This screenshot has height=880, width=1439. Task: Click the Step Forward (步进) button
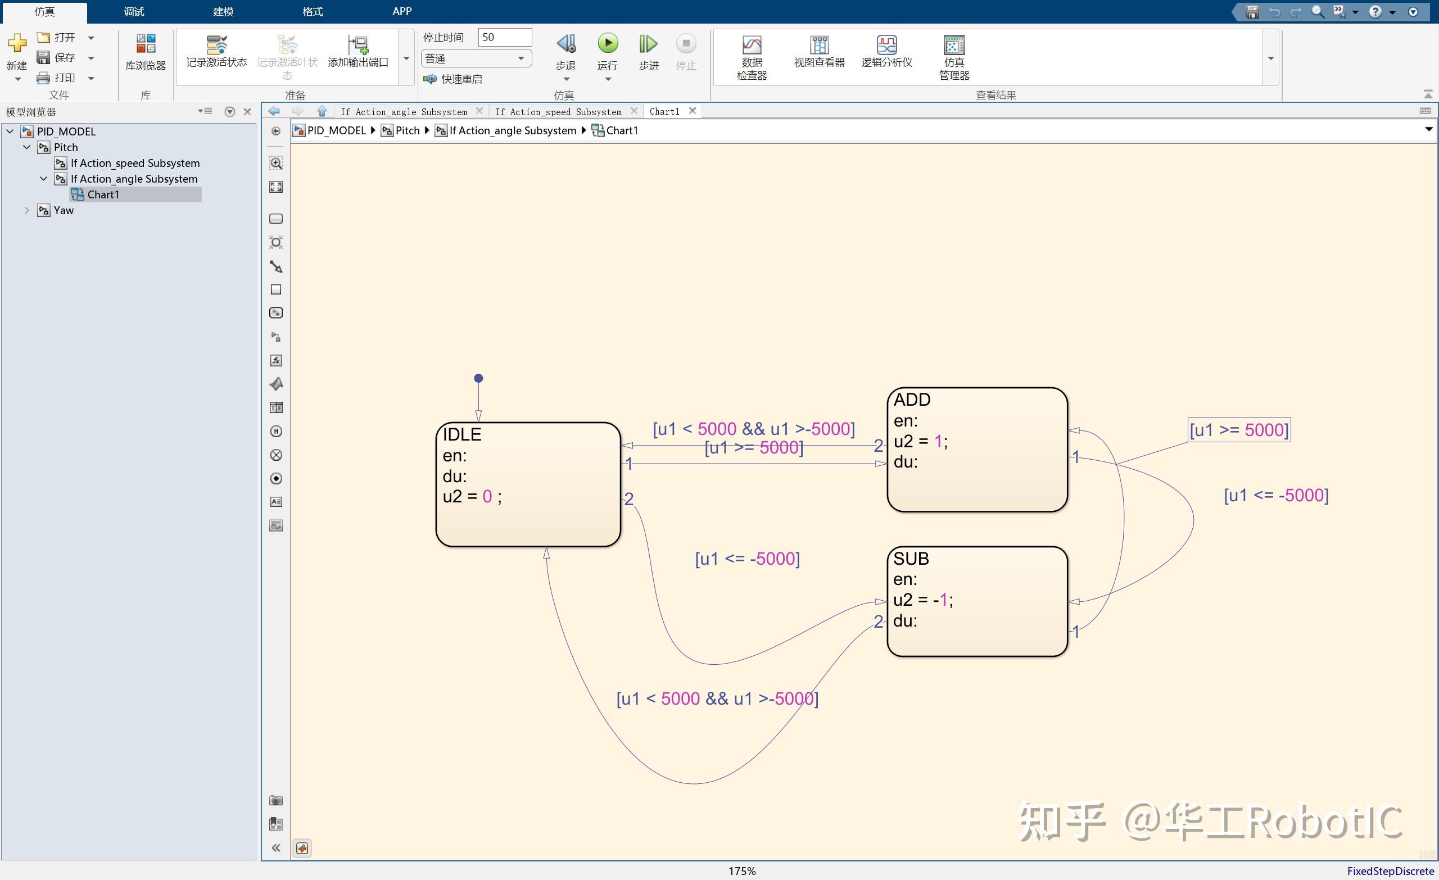[x=648, y=44]
